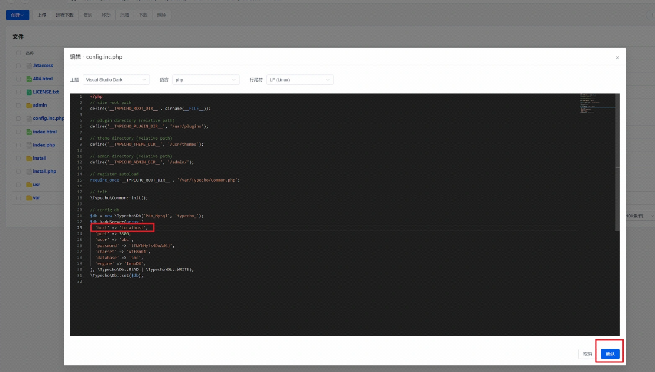Click the 404.html file icon
The width and height of the screenshot is (655, 372).
click(29, 79)
